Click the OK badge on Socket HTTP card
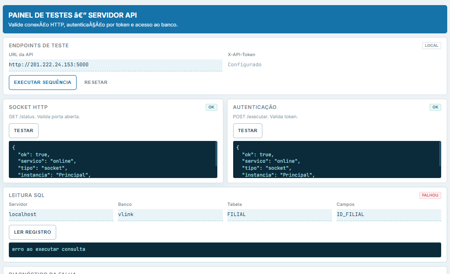The image size is (450, 274). [x=211, y=107]
